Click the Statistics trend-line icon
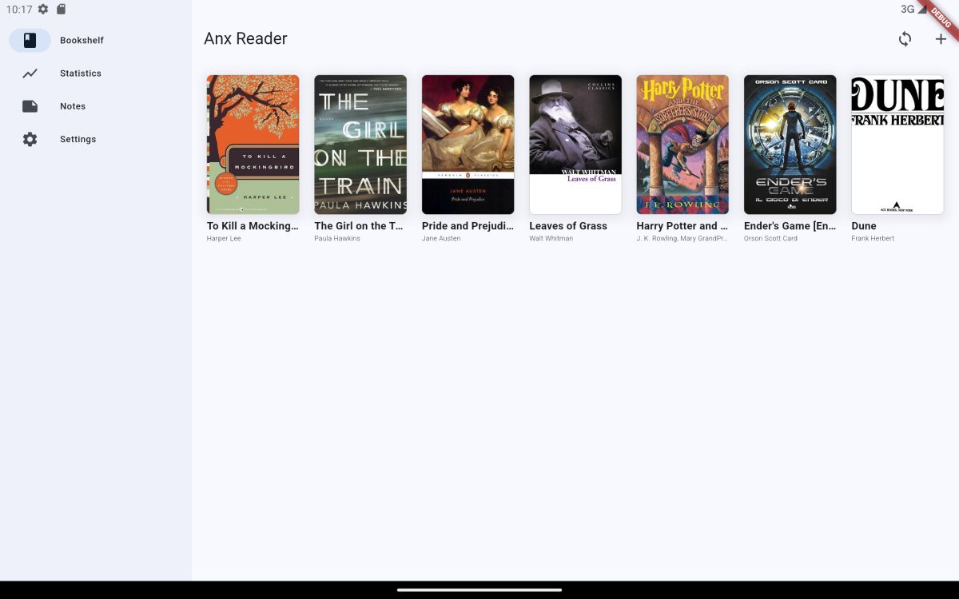The image size is (959, 599). tap(30, 73)
